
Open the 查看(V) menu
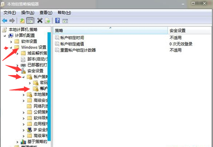46,13
